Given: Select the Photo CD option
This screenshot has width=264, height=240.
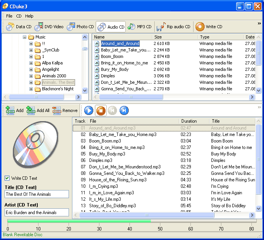Looking at the screenshot, I should (x=80, y=27).
